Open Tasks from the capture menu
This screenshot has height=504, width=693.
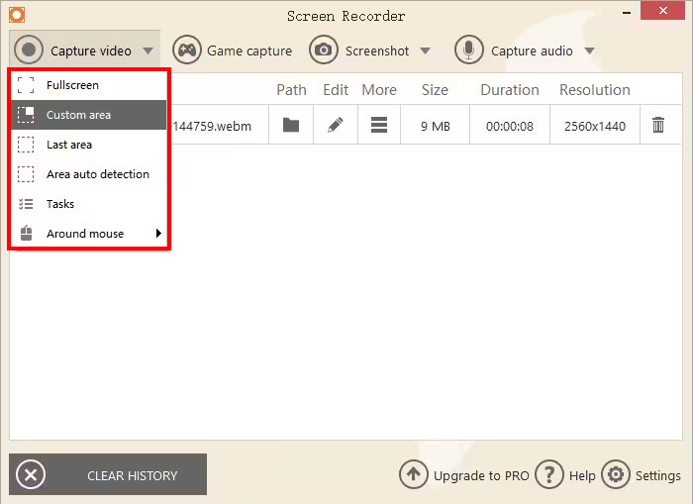[60, 204]
